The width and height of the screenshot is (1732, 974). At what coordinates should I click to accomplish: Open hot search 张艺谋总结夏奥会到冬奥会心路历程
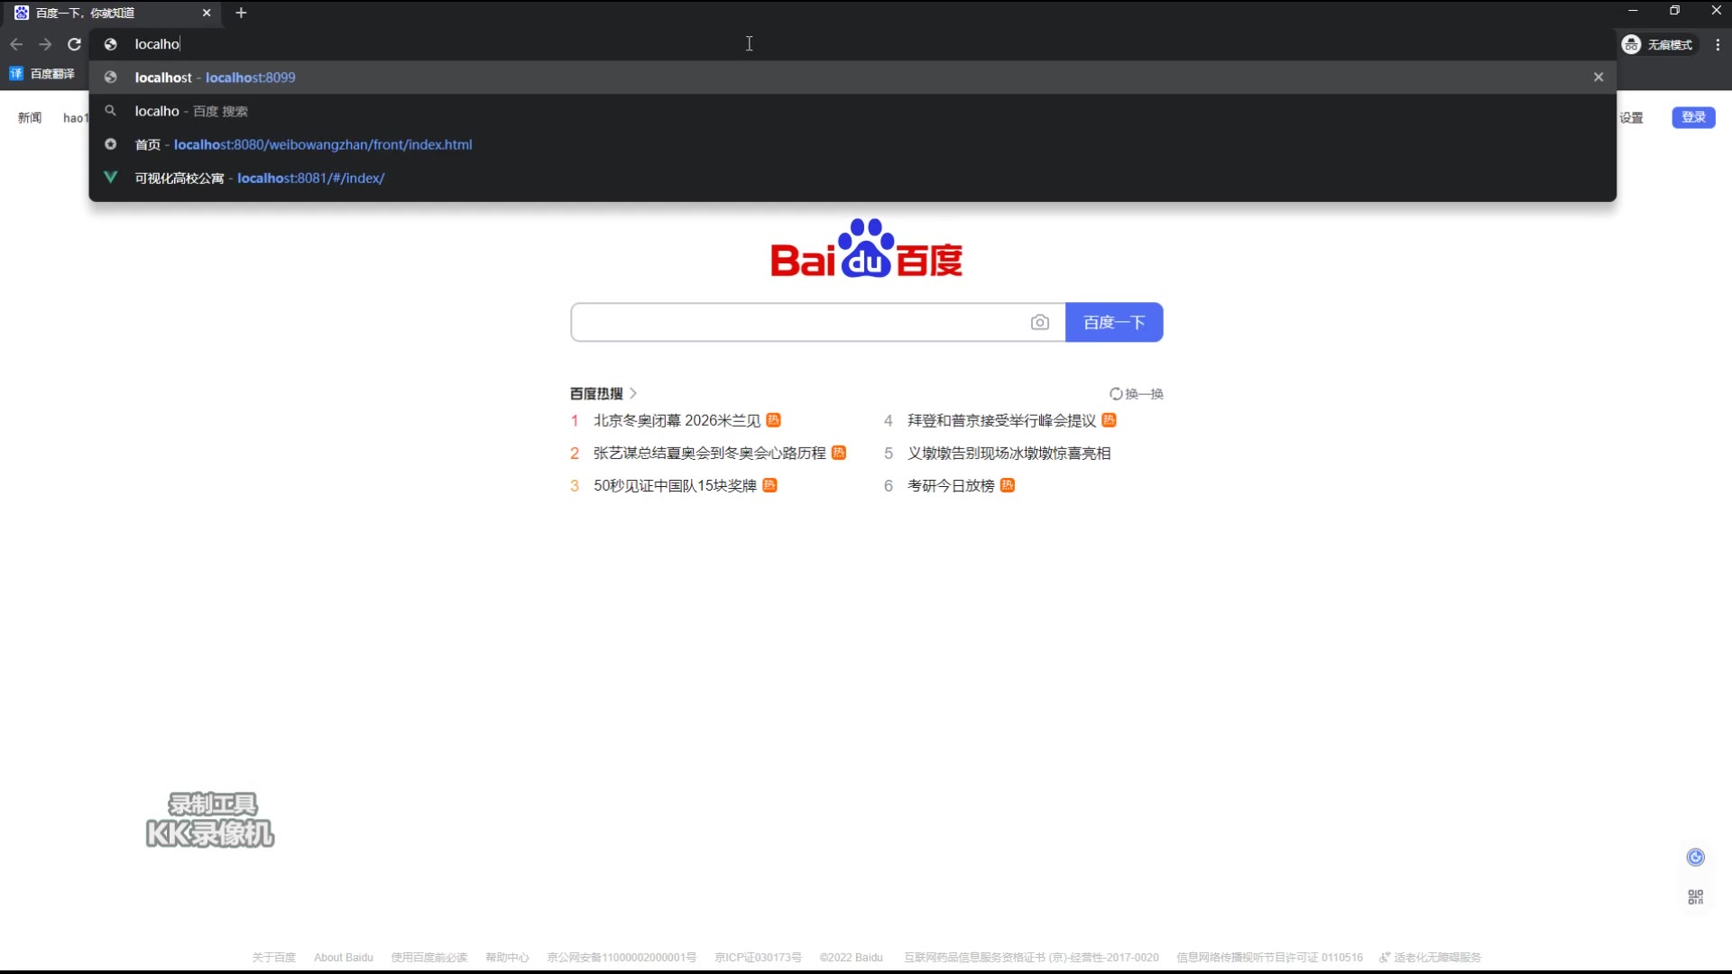pos(709,453)
